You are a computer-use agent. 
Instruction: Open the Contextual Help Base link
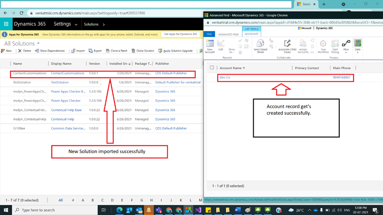(x=66, y=110)
